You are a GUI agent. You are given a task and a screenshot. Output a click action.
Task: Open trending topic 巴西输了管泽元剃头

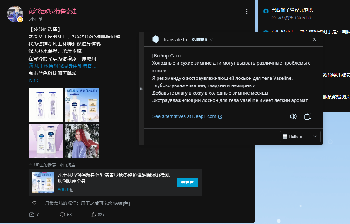click(292, 10)
